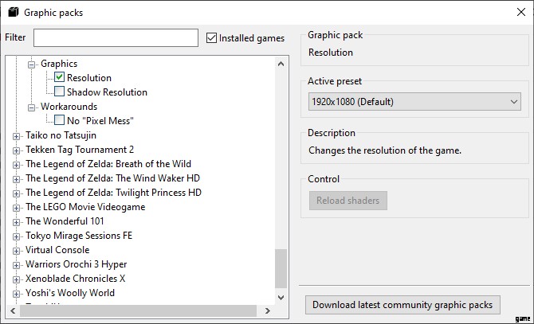Click the "Changes the resolution of the game." description

tap(385, 150)
